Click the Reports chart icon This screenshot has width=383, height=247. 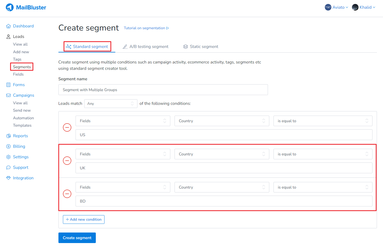pyautogui.click(x=8, y=136)
